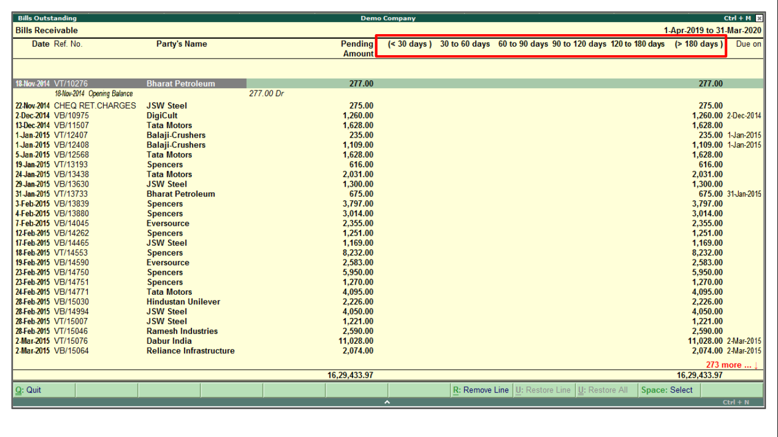Click the total pending amount 16,29,433.97
Image resolution: width=778 pixels, height=437 pixels.
point(351,376)
